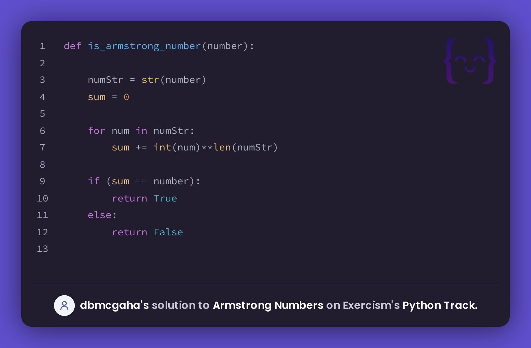531x348 pixels.
Task: Click the 'if' keyword on line 9
Action: [94, 181]
